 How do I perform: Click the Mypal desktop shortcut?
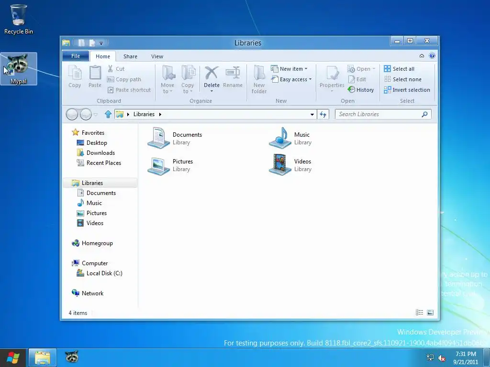(19, 69)
